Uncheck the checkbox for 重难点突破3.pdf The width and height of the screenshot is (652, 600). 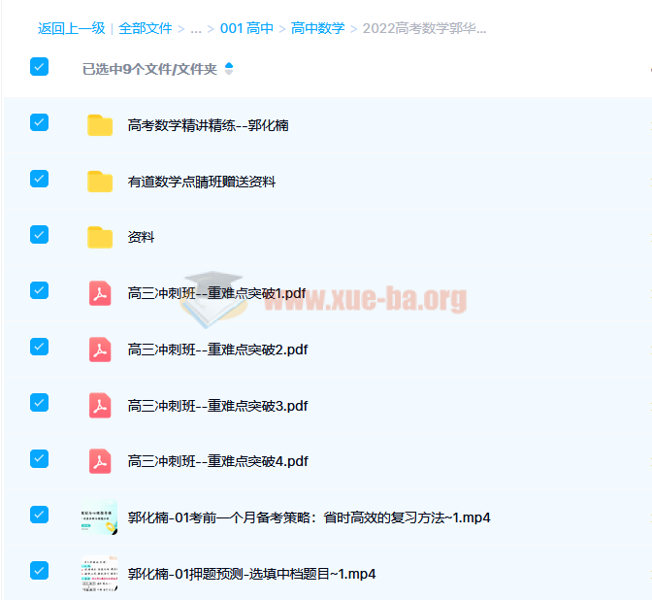[x=39, y=402]
